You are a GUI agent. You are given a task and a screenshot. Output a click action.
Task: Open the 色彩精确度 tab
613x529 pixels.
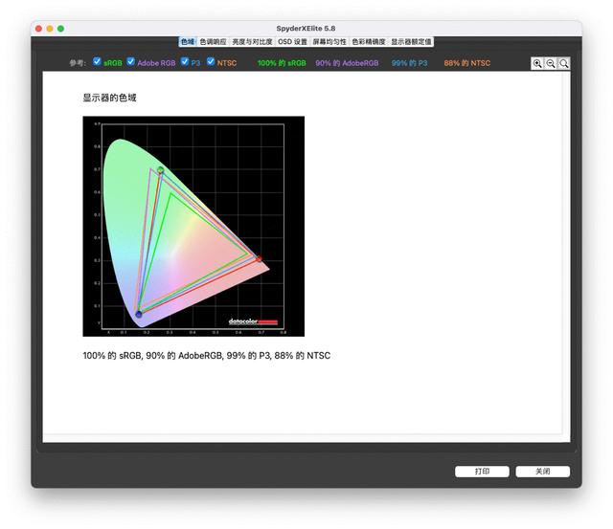click(x=369, y=42)
